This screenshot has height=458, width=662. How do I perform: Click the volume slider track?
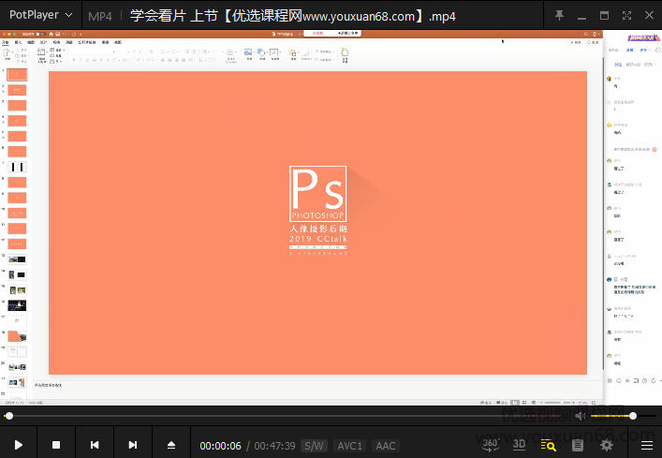click(x=613, y=416)
